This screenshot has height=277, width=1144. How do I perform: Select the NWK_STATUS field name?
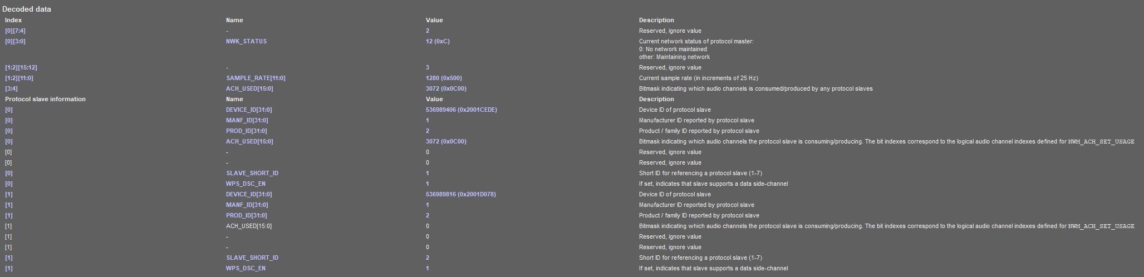click(246, 42)
